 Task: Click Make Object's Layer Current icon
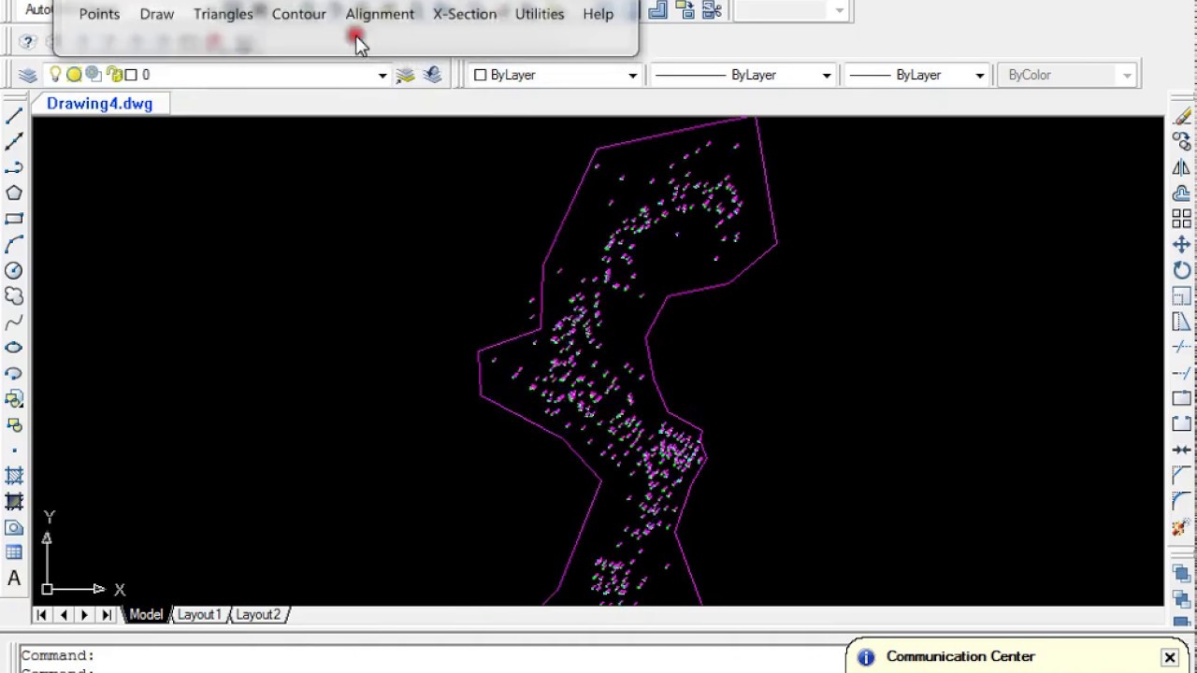tap(405, 75)
